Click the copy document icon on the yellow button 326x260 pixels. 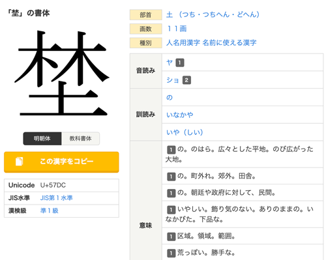pos(19,162)
